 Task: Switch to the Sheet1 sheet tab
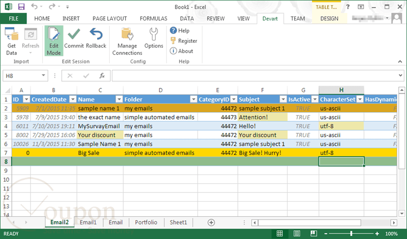(179, 222)
